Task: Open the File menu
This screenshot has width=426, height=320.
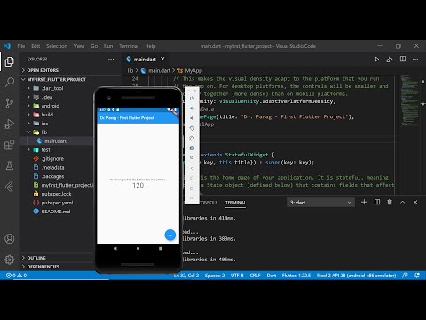Action: (21, 46)
